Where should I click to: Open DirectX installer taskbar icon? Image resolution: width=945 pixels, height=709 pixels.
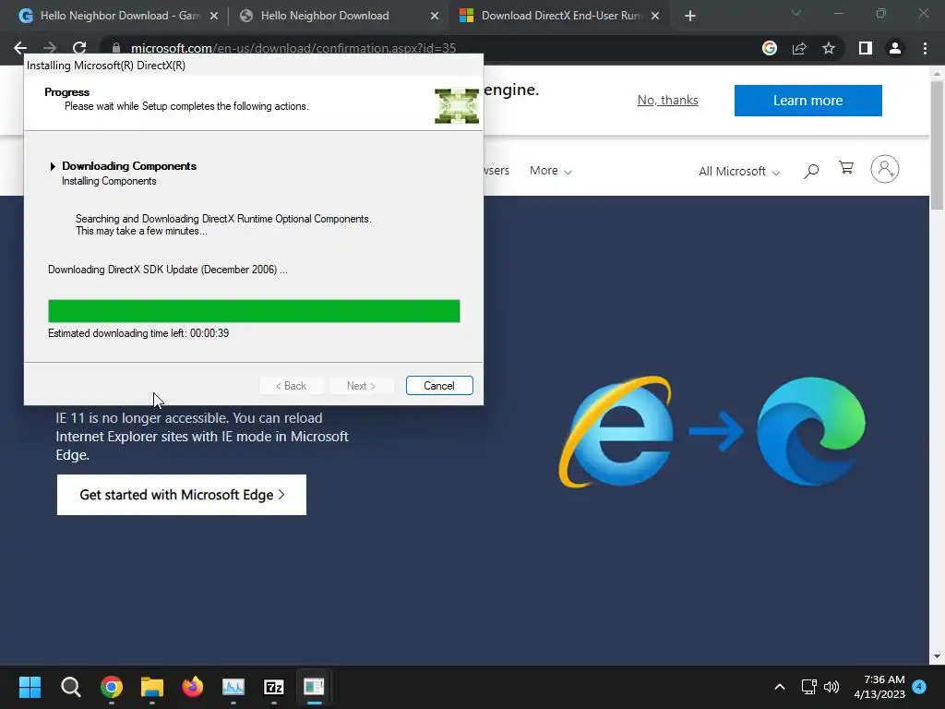point(314,687)
